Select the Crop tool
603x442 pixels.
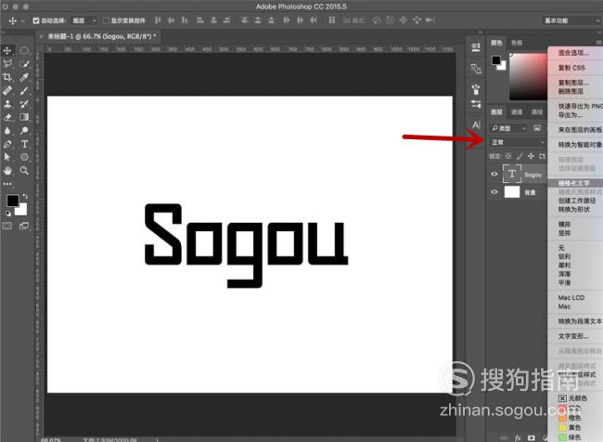[x=7, y=77]
